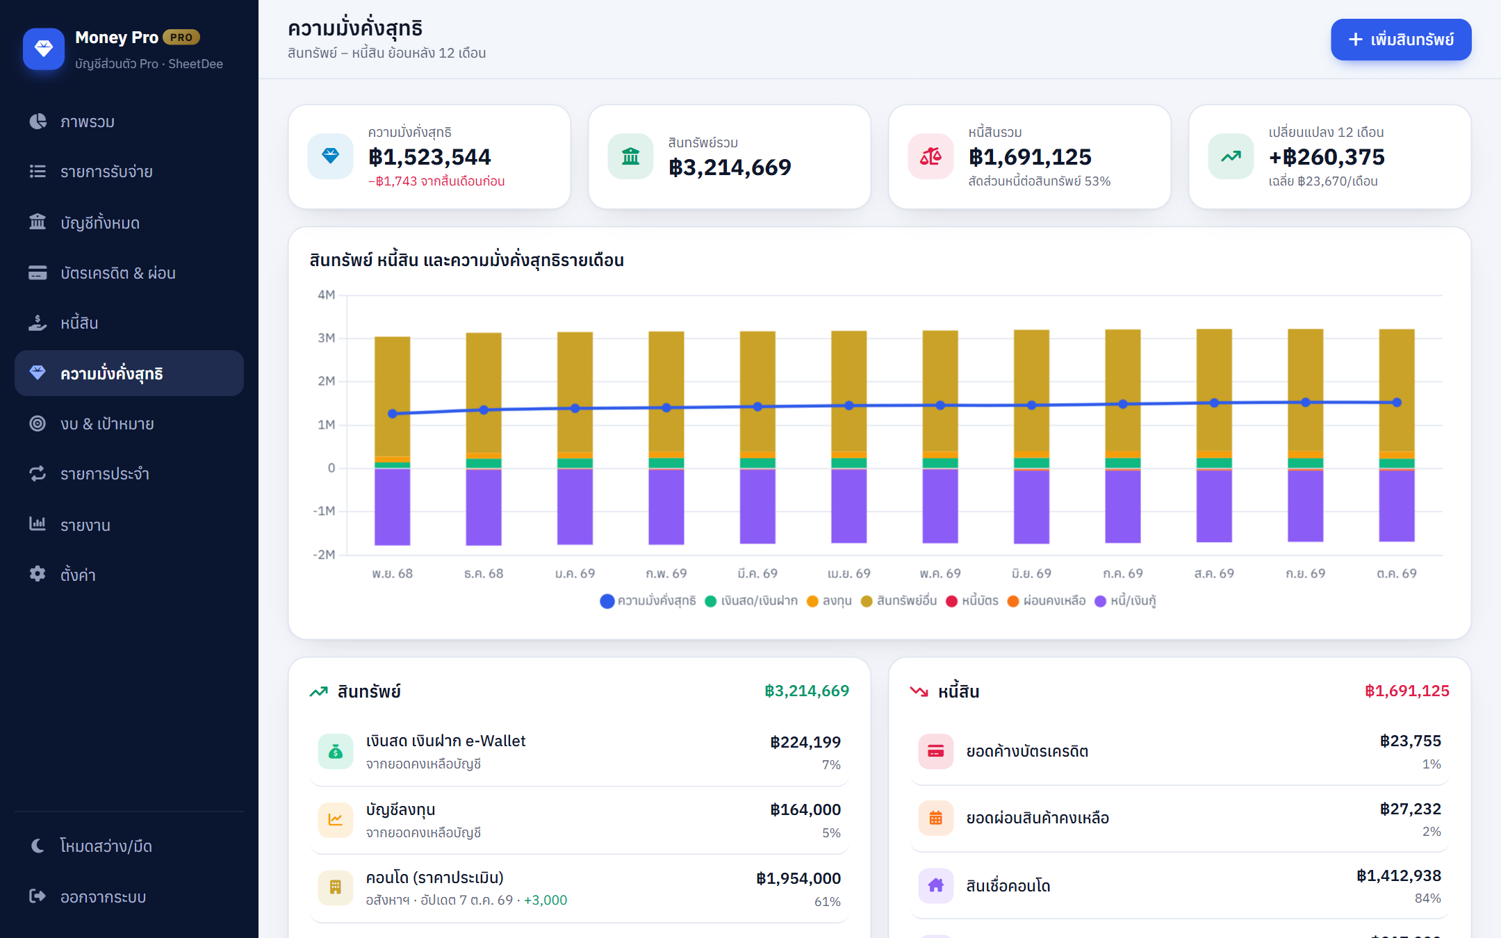Toggle ความมั่งคั่งสุทธิ legend series
The width and height of the screenshot is (1501, 938).
click(x=648, y=601)
